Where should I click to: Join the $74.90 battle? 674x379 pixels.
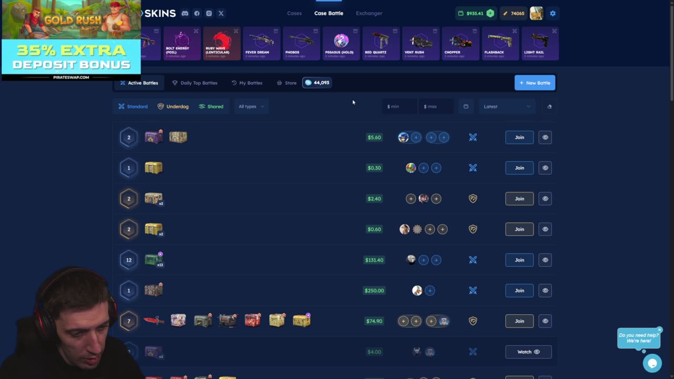coord(519,321)
